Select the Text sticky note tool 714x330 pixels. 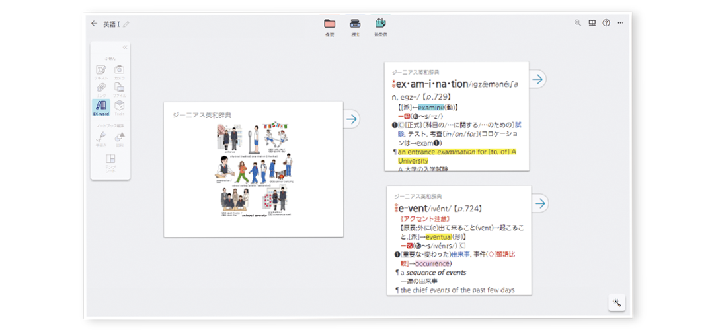[x=101, y=71]
